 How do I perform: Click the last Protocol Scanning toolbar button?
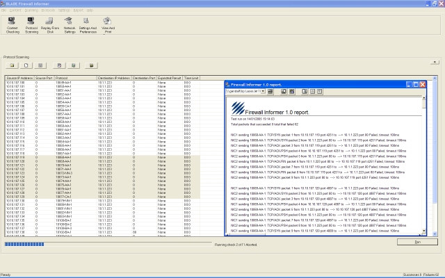(x=91, y=65)
